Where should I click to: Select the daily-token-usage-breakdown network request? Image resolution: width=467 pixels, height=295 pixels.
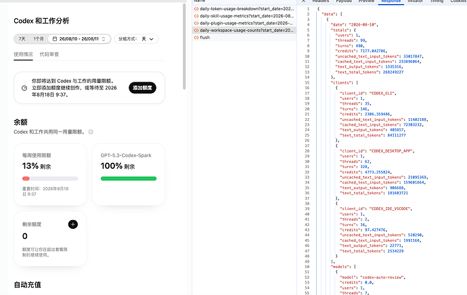coord(244,9)
